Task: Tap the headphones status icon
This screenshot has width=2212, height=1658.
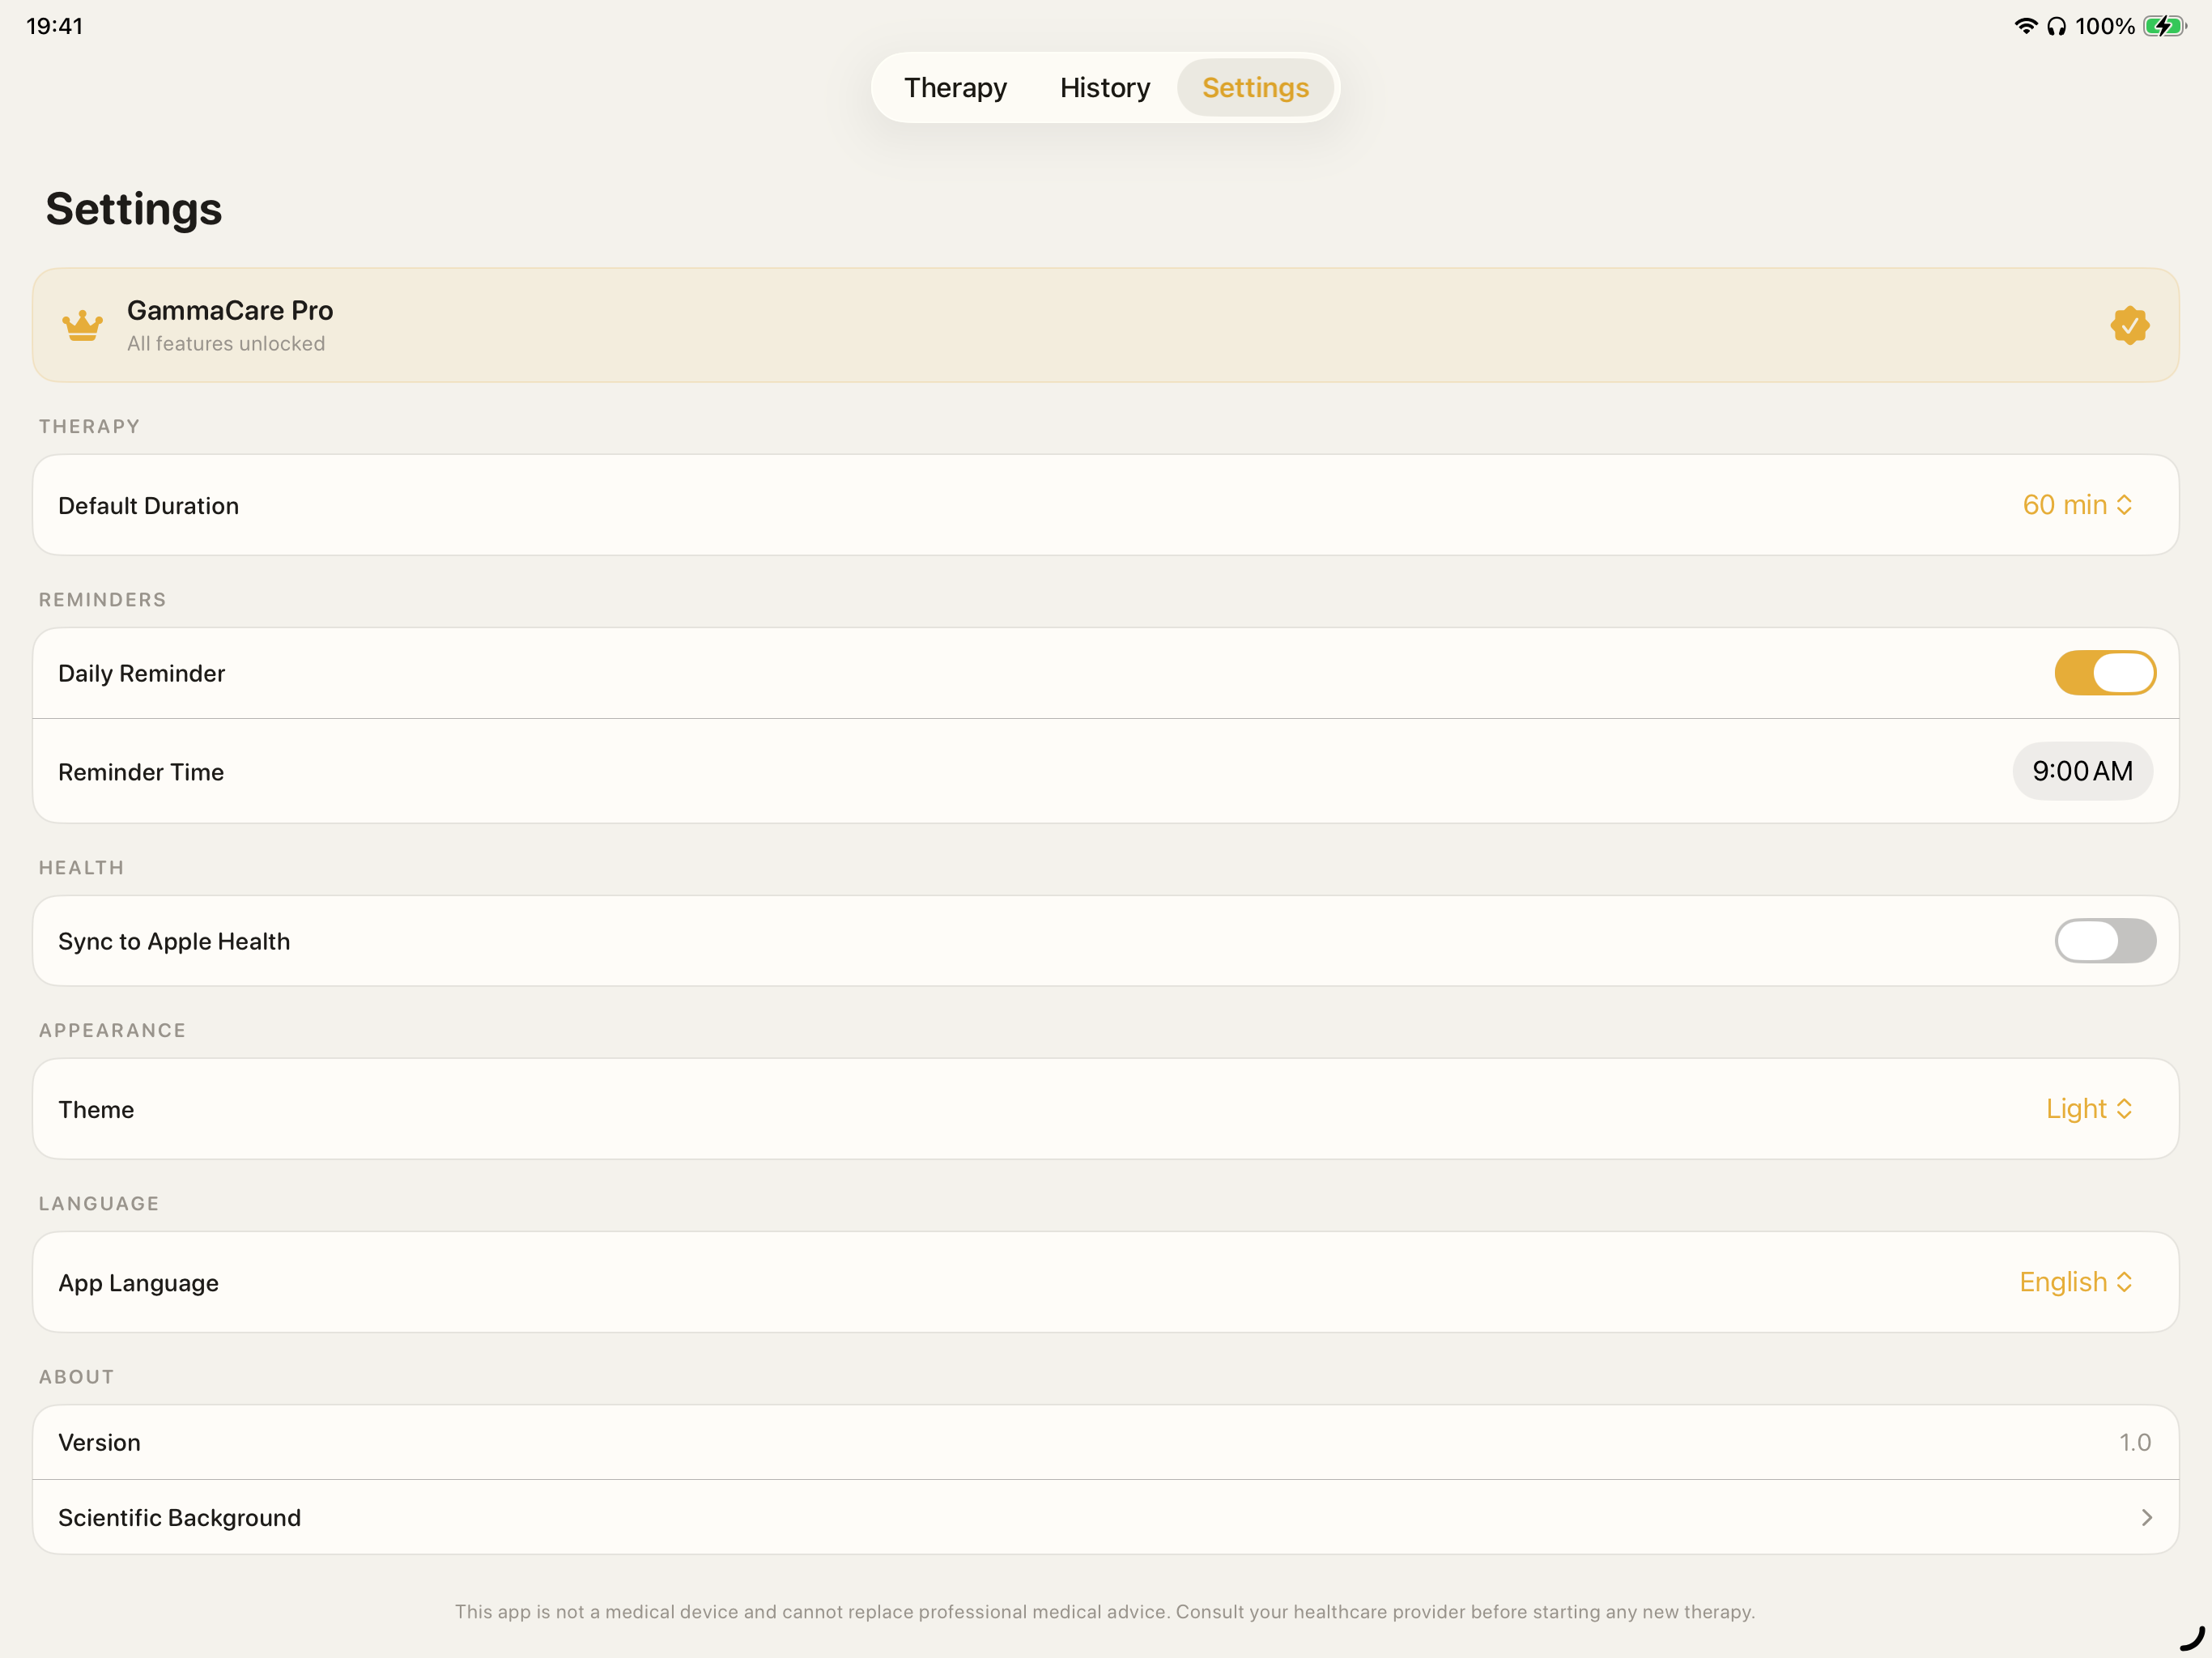Action: click(2056, 26)
